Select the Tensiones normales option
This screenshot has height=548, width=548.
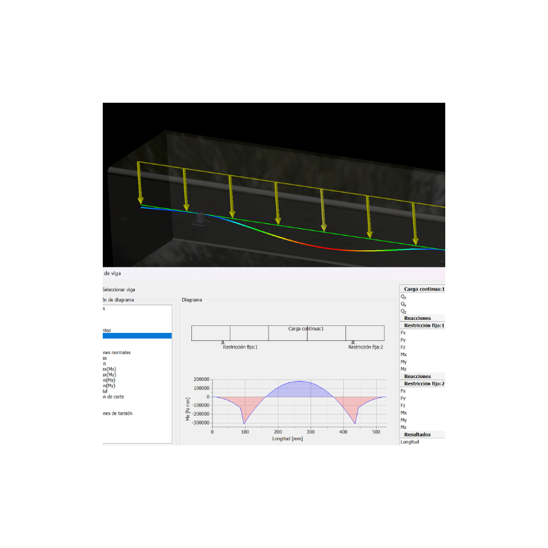click(113, 352)
